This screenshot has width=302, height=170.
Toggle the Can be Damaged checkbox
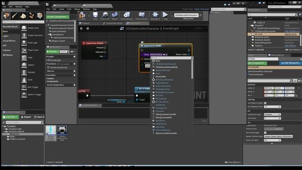click(x=265, y=133)
